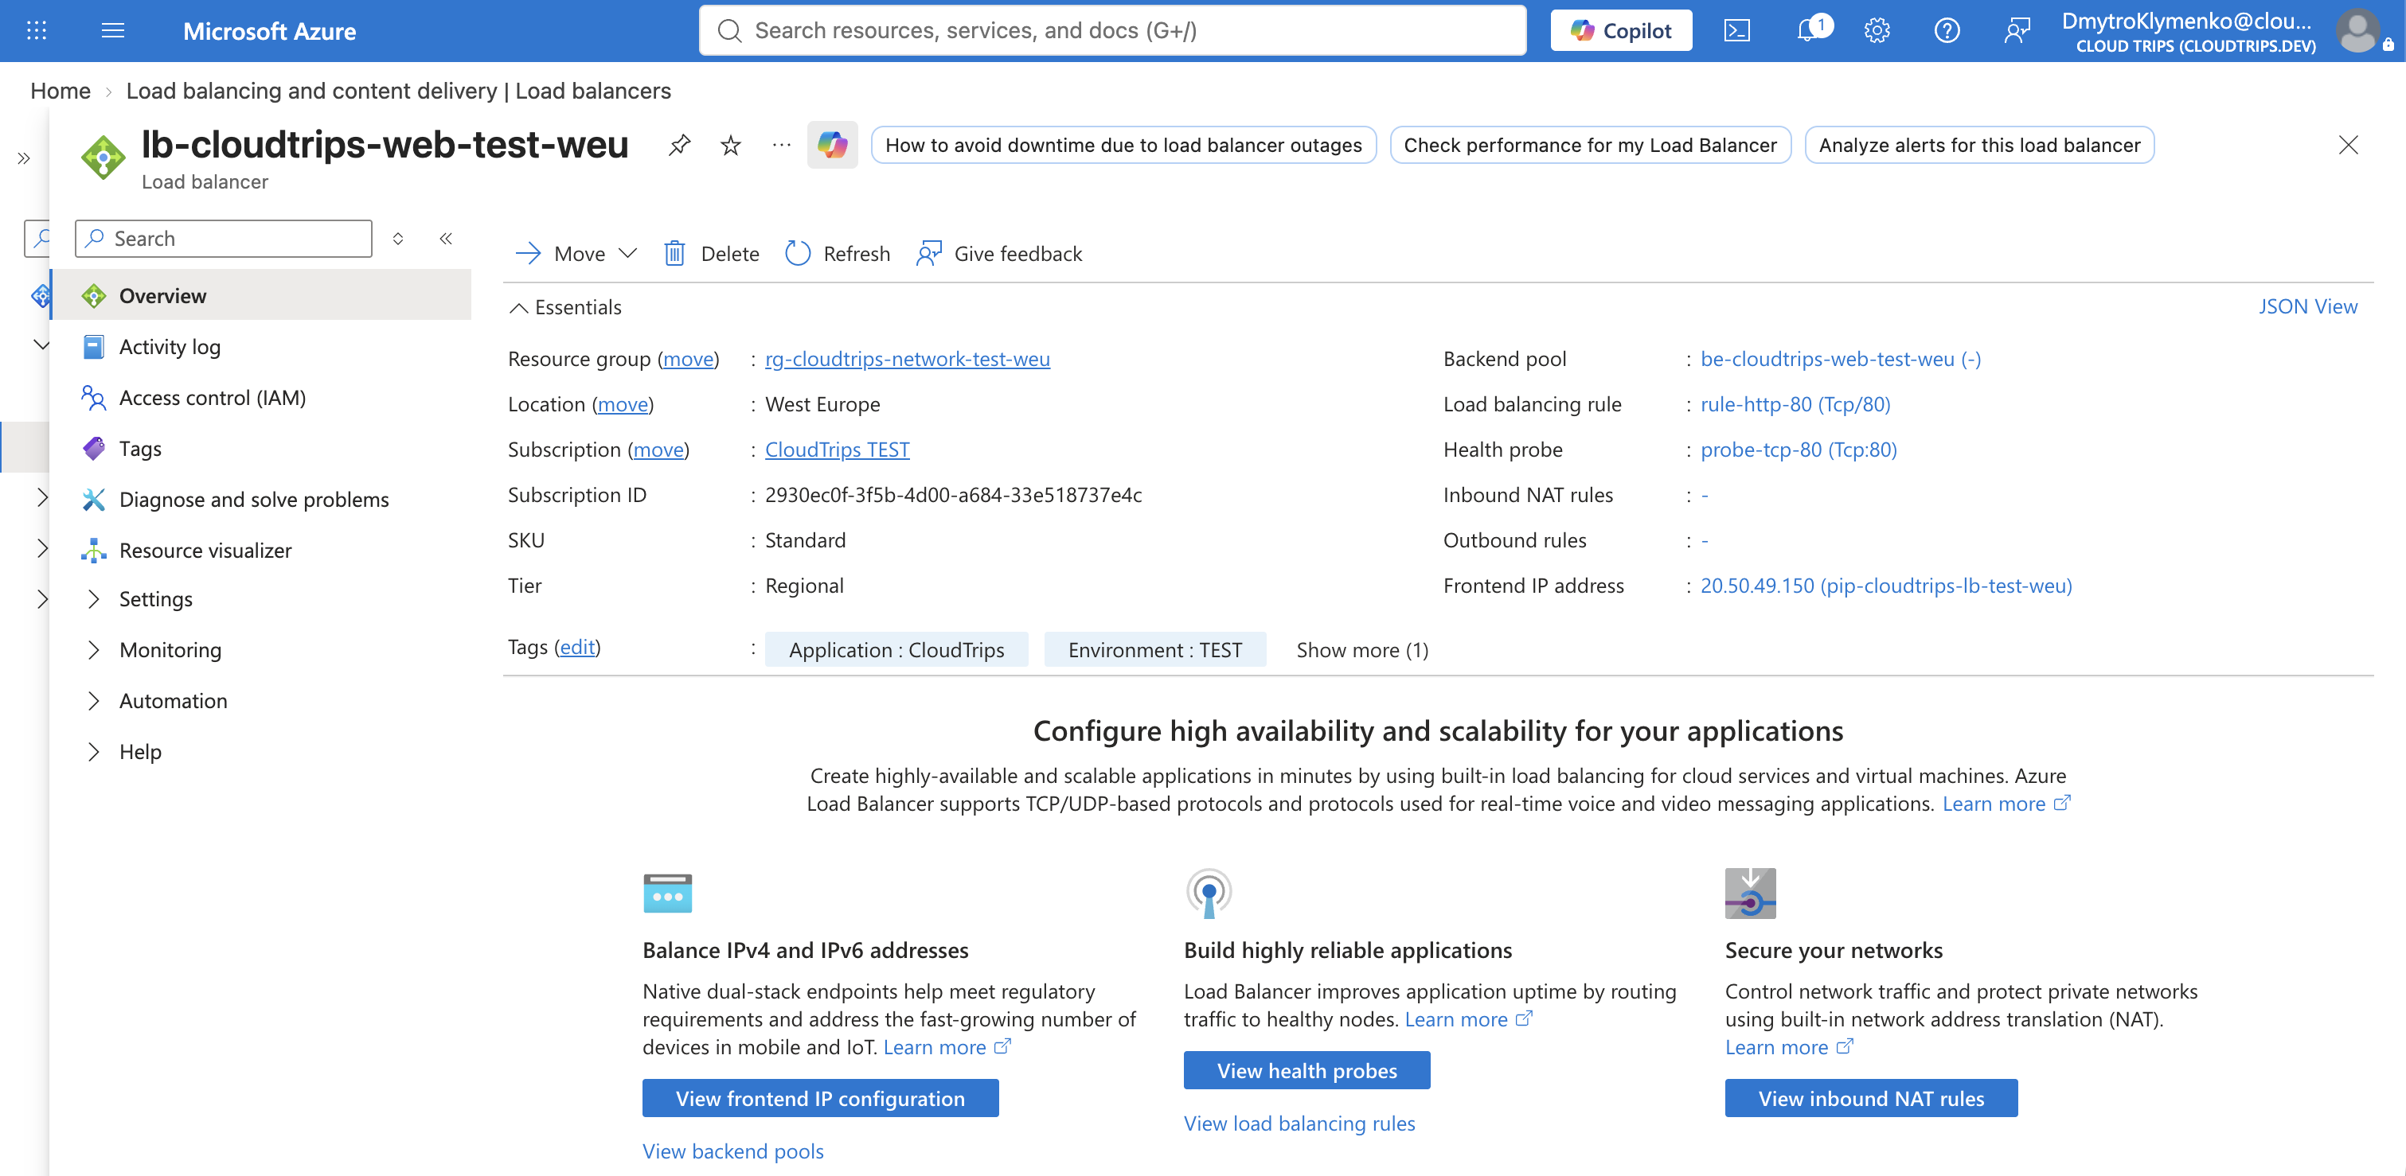Select Overview in resource menu
2406x1176 pixels.
point(261,296)
